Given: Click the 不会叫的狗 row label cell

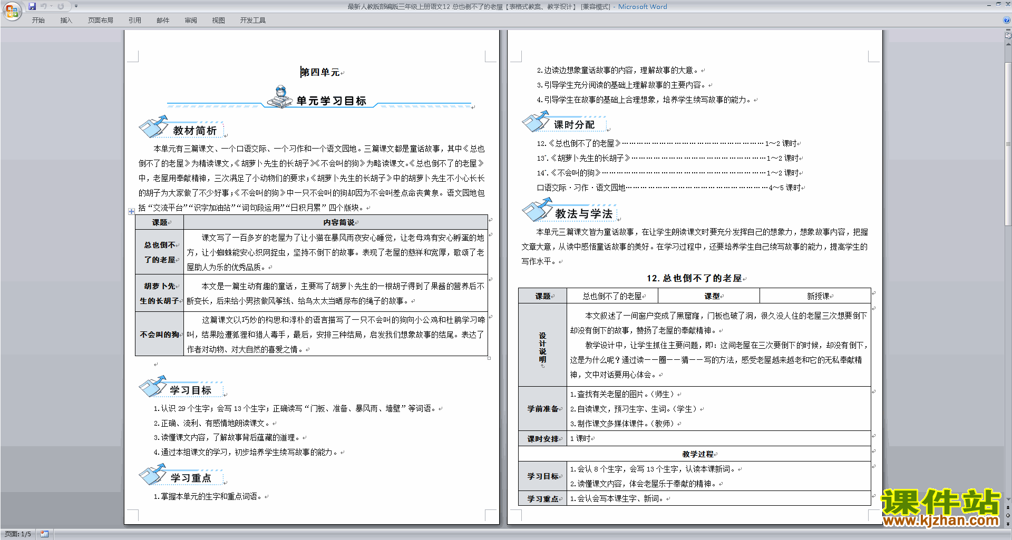Looking at the screenshot, I should click(x=160, y=335).
